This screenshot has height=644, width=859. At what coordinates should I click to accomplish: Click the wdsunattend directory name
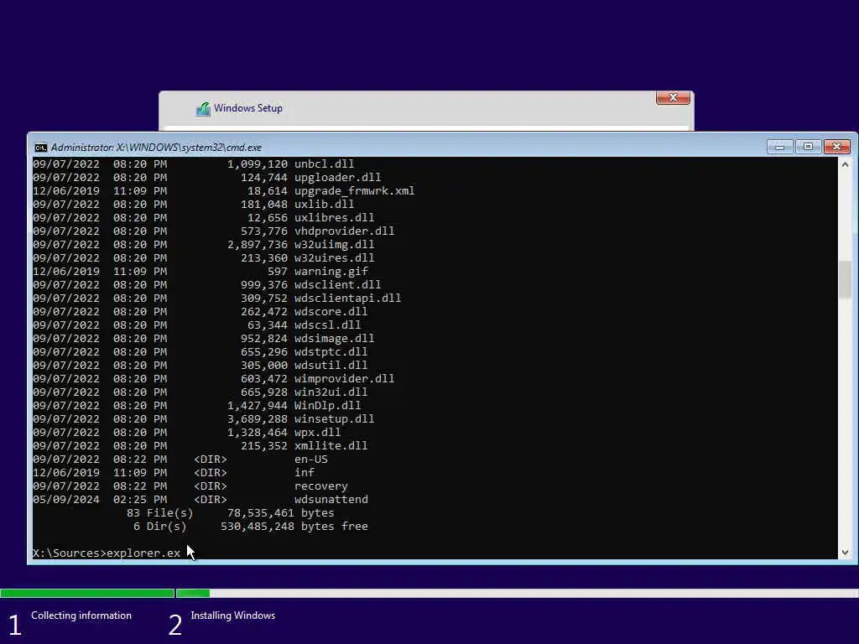click(331, 500)
